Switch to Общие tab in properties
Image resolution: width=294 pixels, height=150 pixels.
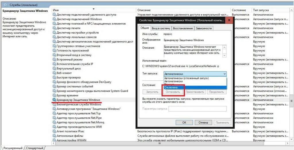[145, 28]
